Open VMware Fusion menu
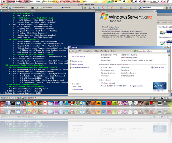Screen dimensions: 172x143 click(x=15, y=1)
